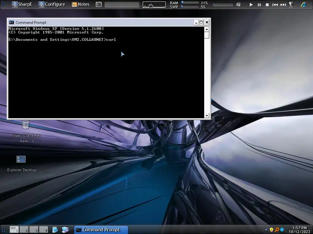The width and height of the screenshot is (313, 234).
Task: Click the foobar2000 alien-head player icon
Action: 291,5
